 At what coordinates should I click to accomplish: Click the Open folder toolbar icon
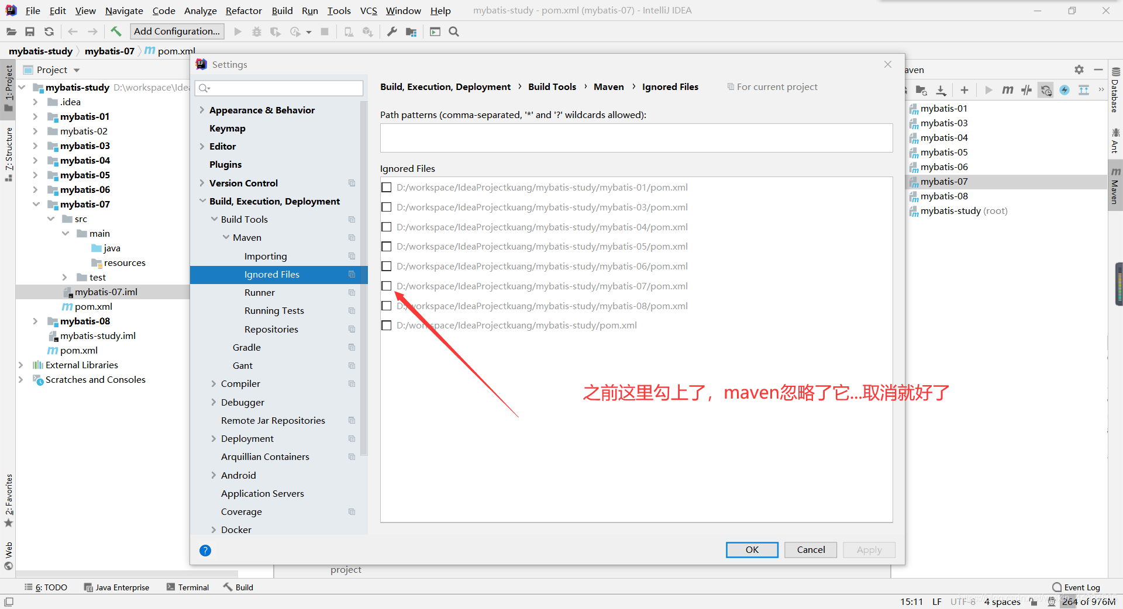(x=11, y=32)
